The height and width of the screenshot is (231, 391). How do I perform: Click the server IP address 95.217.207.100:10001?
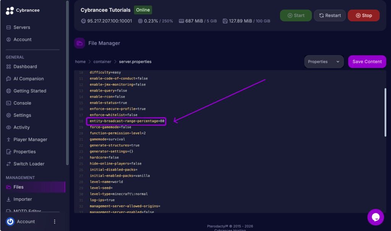tap(110, 21)
